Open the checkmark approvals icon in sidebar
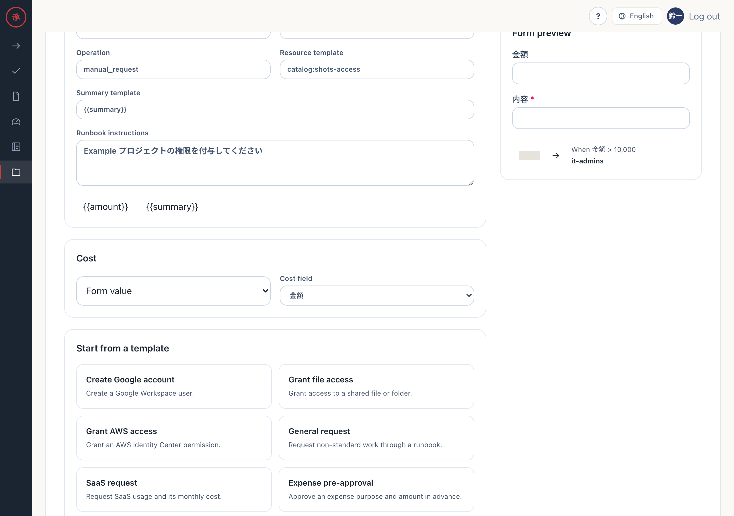This screenshot has width=734, height=516. (x=16, y=71)
